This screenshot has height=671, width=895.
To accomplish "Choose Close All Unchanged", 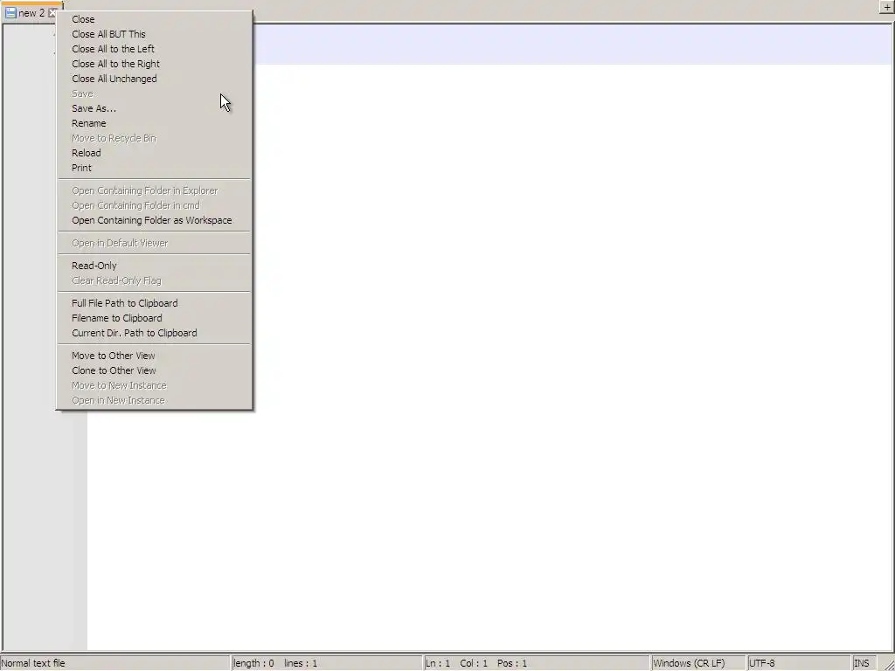I will tap(155, 79).
